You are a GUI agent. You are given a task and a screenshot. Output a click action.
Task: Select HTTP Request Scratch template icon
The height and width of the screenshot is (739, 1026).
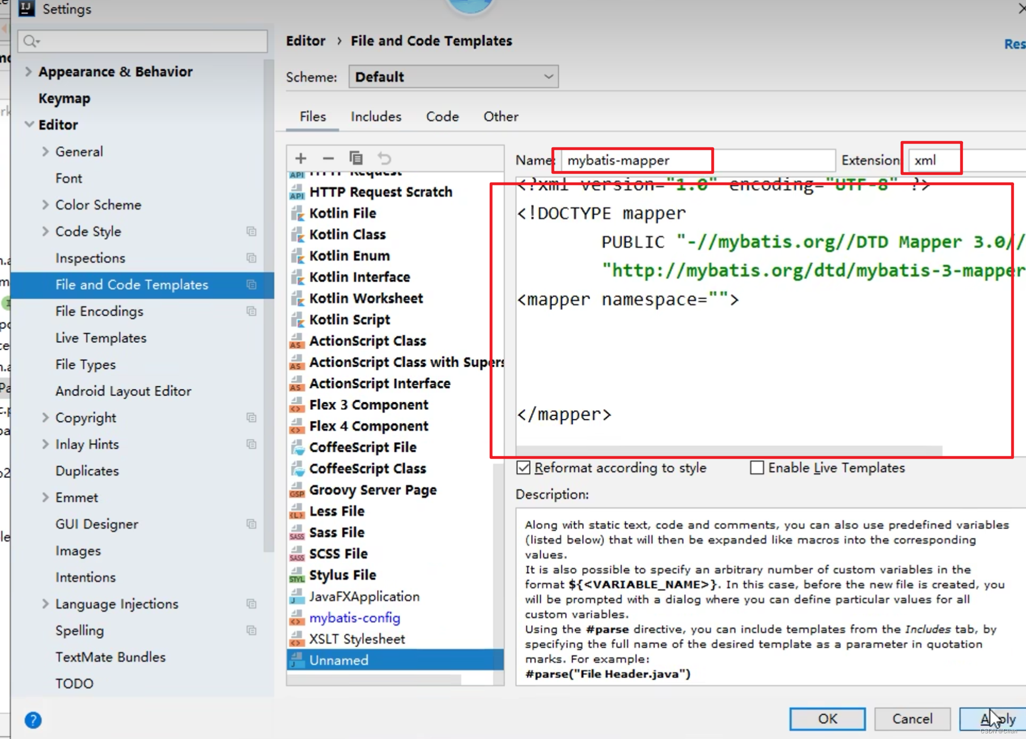[297, 192]
